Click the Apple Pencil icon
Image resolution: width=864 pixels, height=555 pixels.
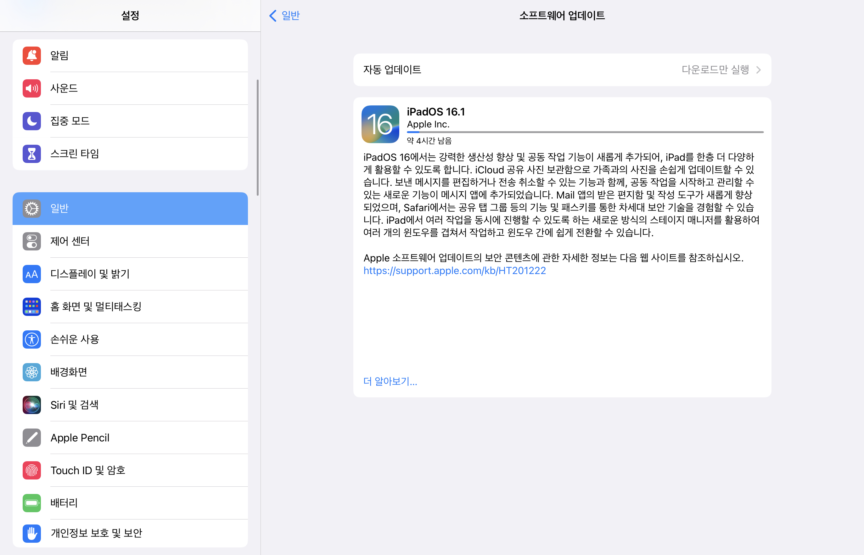(x=32, y=438)
